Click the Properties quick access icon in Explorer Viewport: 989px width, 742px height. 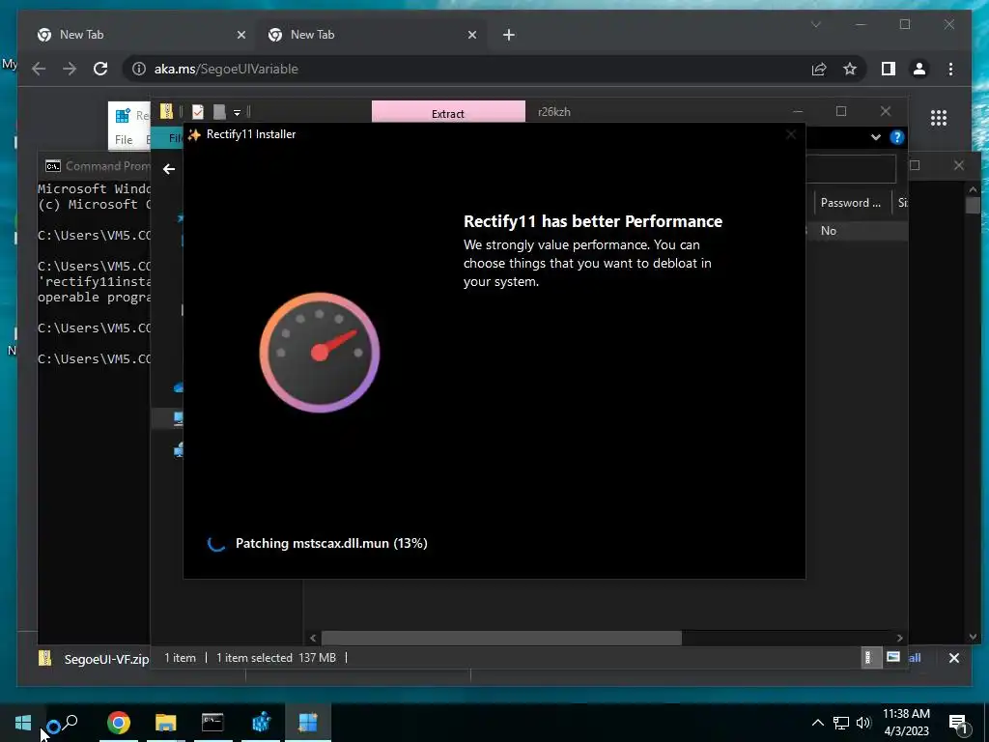tap(198, 112)
